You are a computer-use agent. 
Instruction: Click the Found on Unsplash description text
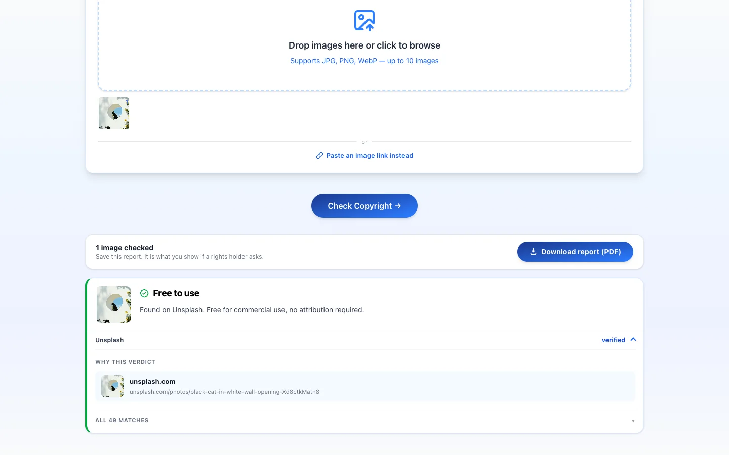click(x=252, y=310)
